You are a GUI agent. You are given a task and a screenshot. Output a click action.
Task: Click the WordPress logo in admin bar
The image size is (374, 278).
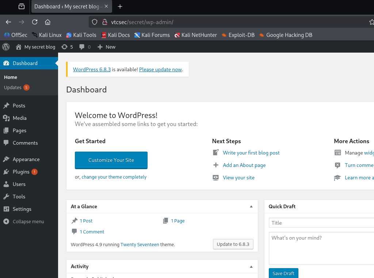pos(6,47)
